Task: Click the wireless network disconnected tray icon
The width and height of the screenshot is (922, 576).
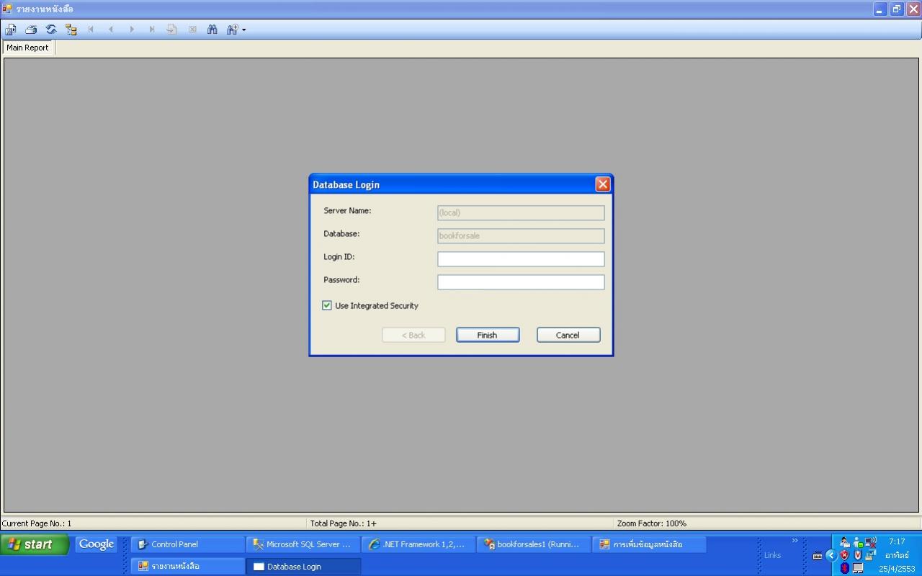Action: pos(870,542)
